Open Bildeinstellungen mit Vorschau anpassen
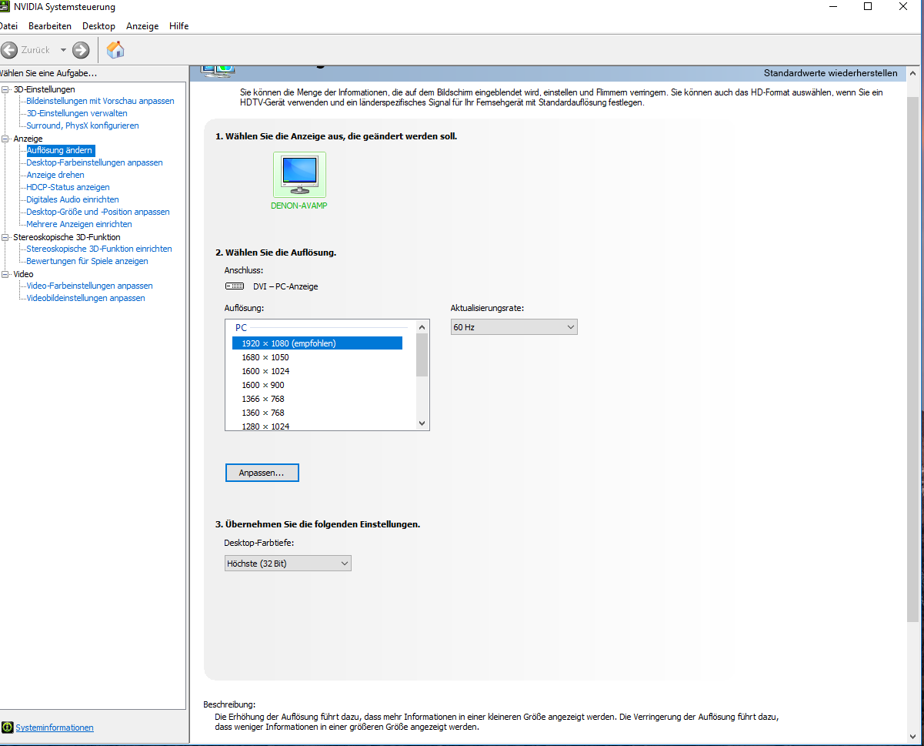The width and height of the screenshot is (924, 746). (100, 101)
